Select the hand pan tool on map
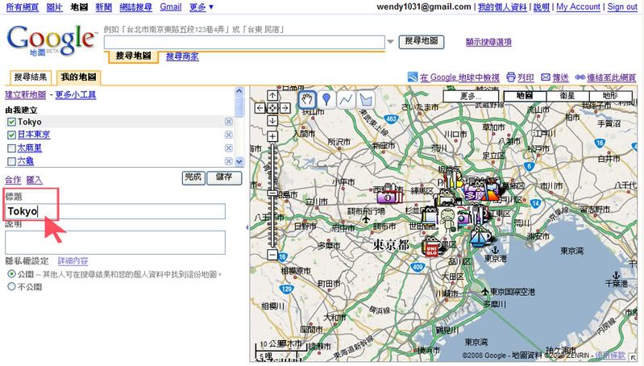The image size is (644, 366). [307, 99]
